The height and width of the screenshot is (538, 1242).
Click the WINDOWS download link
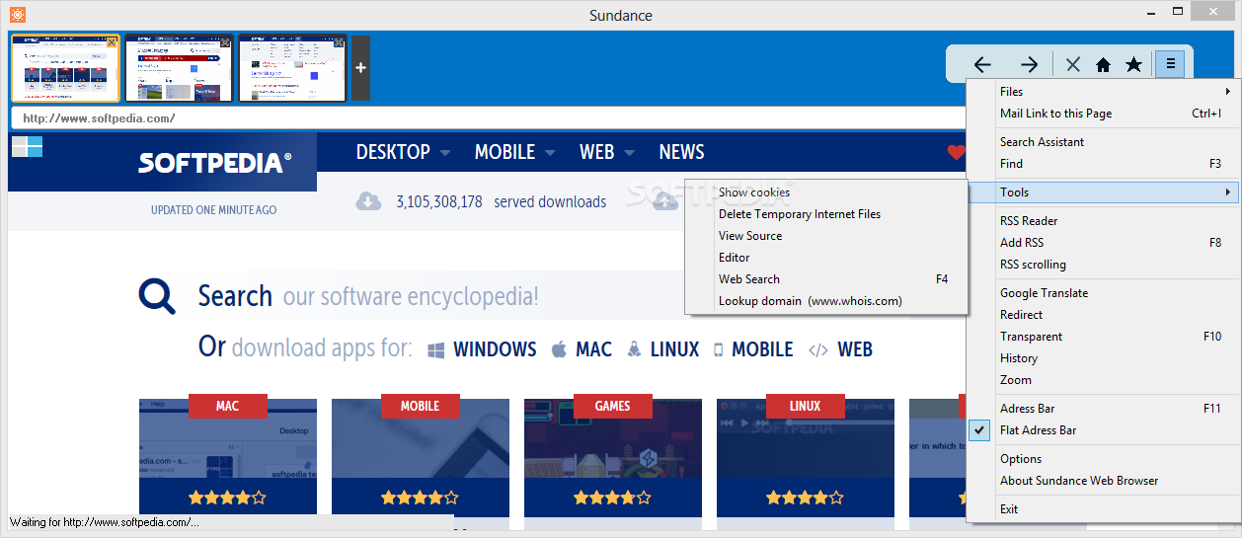pyautogui.click(x=483, y=349)
